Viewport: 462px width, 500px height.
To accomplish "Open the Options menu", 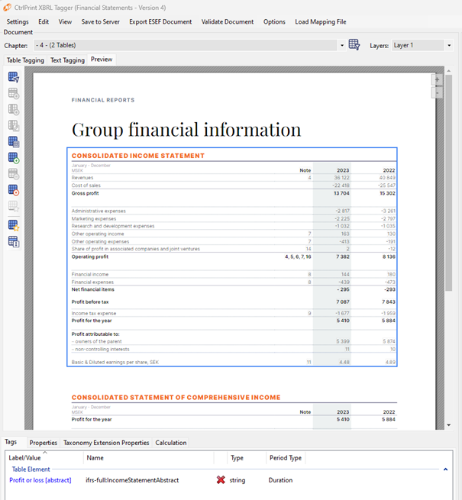I will pyautogui.click(x=274, y=21).
